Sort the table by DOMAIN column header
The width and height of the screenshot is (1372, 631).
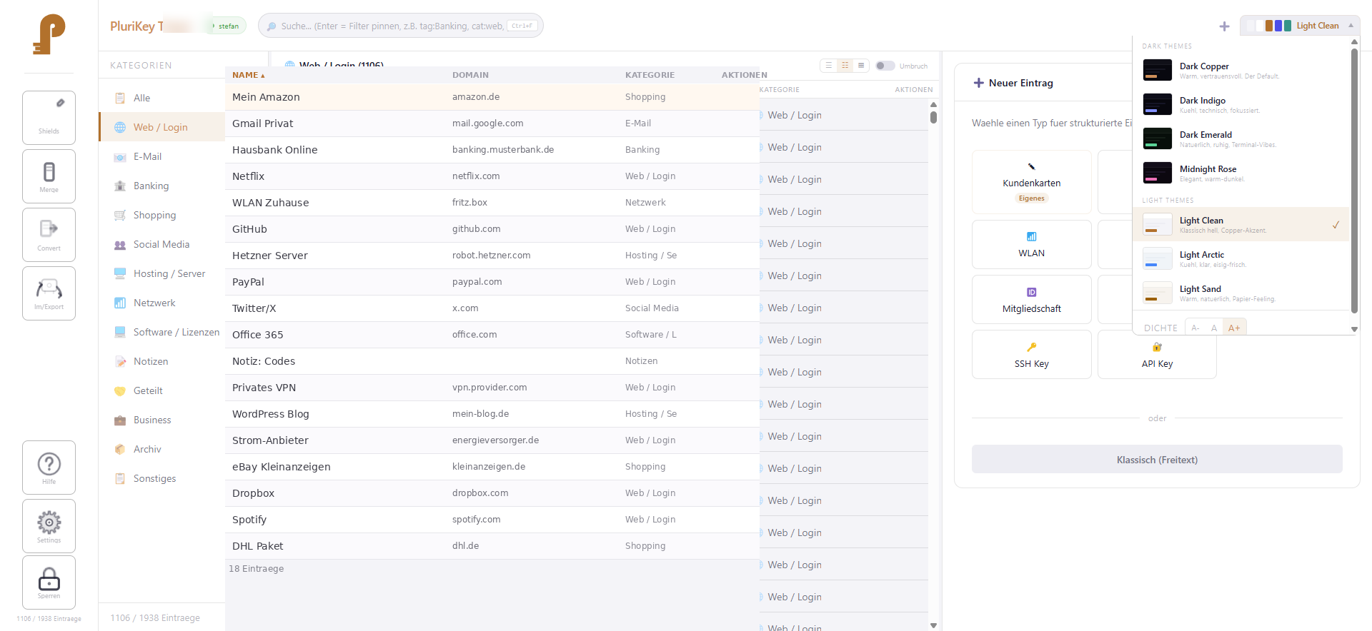point(470,75)
